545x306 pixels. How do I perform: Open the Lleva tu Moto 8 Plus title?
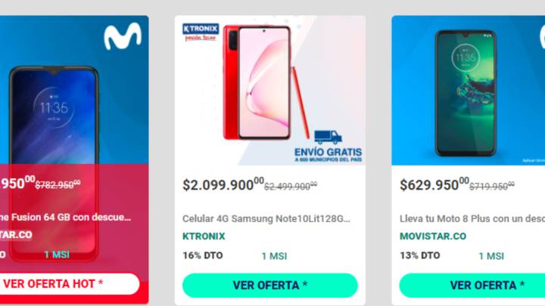click(x=472, y=218)
